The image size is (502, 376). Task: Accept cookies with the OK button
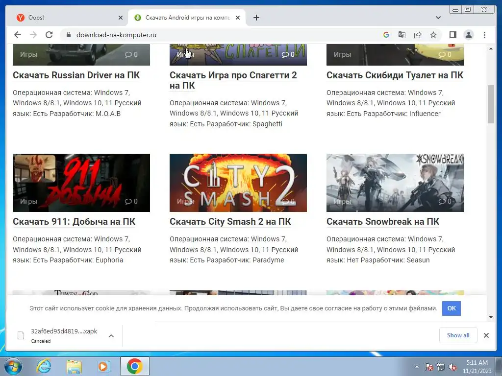452,308
